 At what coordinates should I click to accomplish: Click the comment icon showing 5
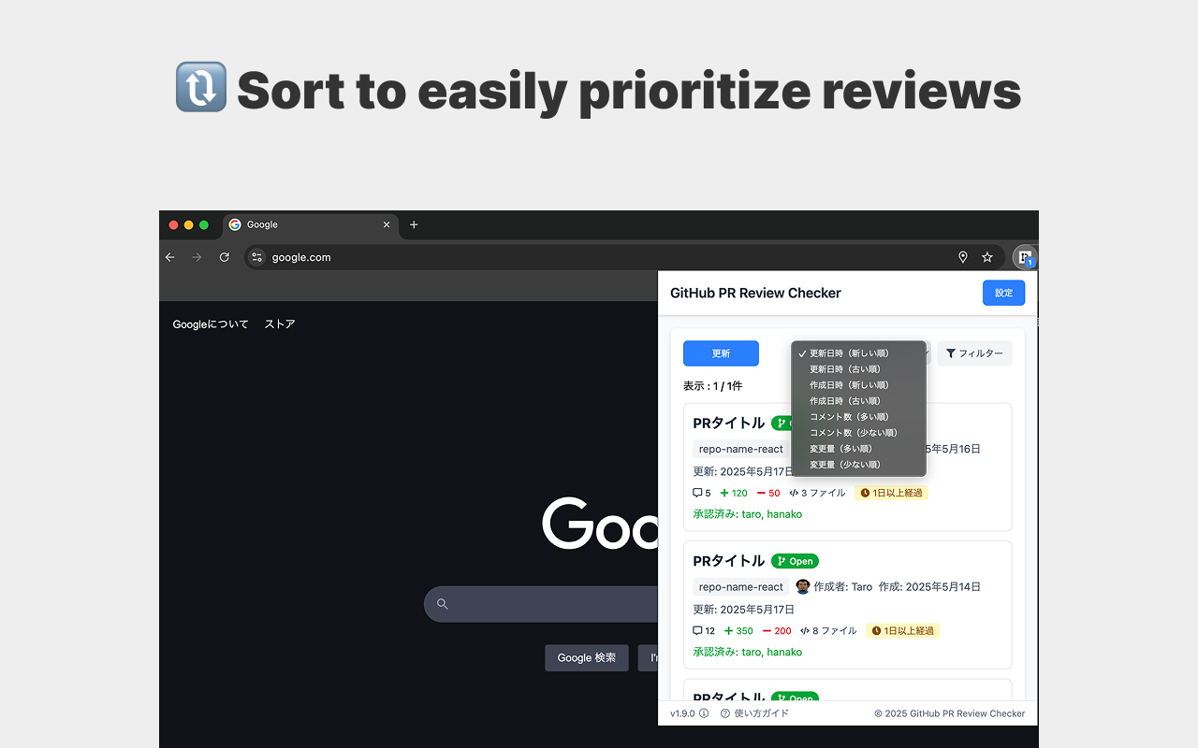tap(697, 493)
